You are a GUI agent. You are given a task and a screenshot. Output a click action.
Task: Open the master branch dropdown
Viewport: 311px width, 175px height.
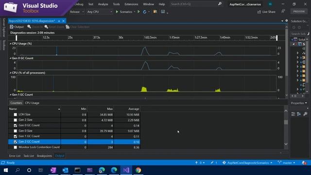[x=286, y=163]
